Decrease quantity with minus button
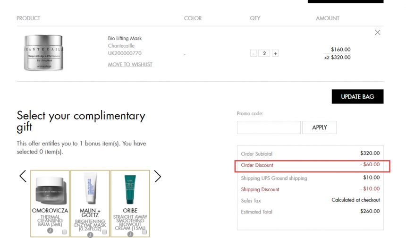Viewport: 406px width, 238px height. click(x=254, y=53)
